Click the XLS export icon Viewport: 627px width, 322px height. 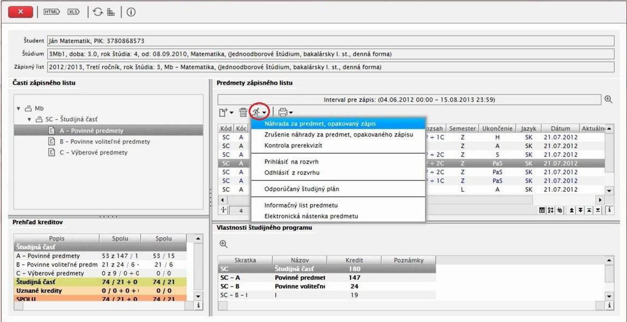pos(73,12)
